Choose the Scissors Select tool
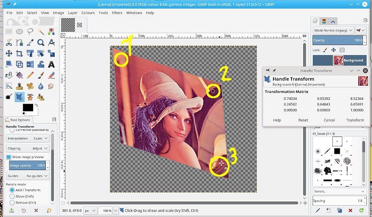372x217 pixels. 9,42
